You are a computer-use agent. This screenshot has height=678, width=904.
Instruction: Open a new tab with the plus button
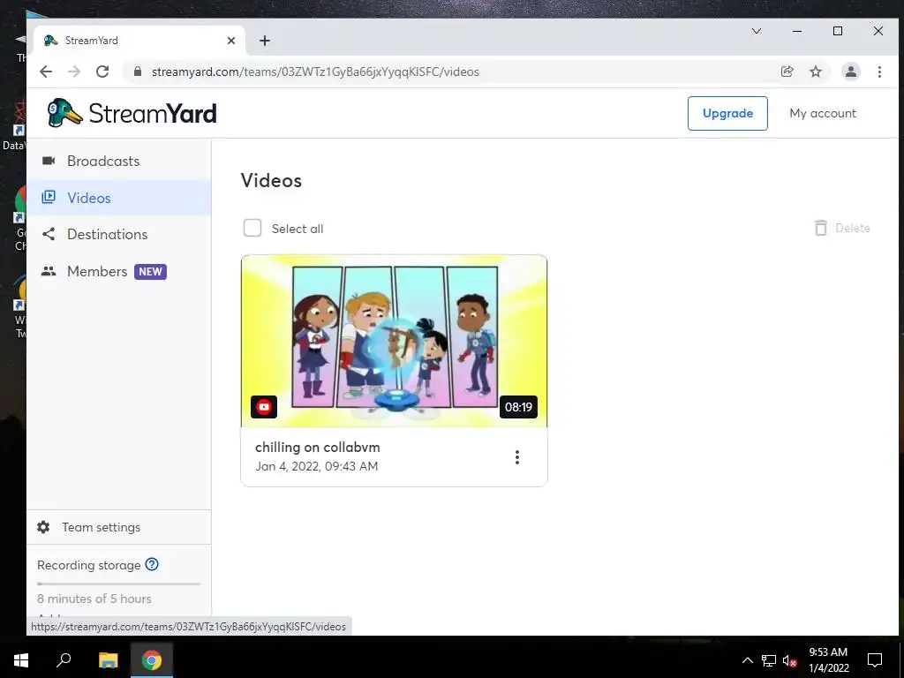265,41
